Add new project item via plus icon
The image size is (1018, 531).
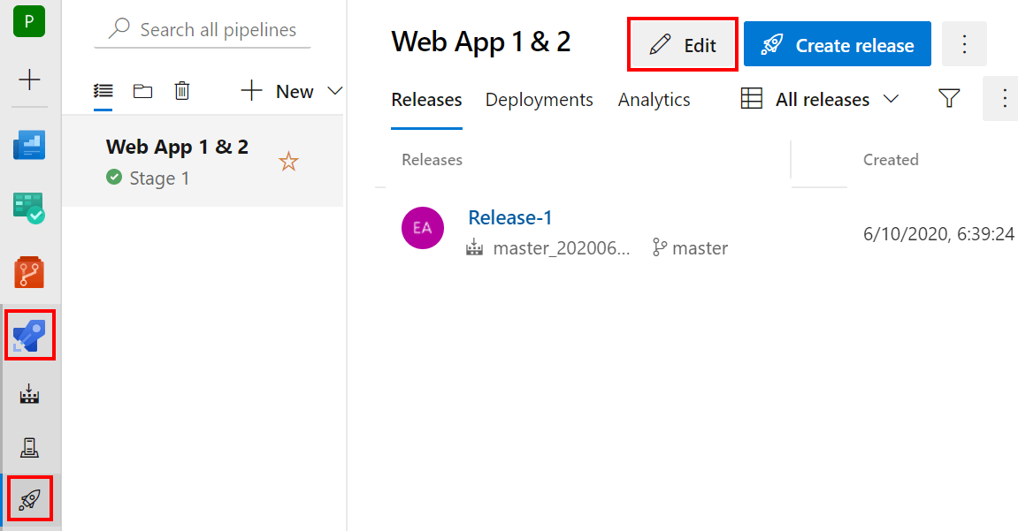(x=30, y=80)
